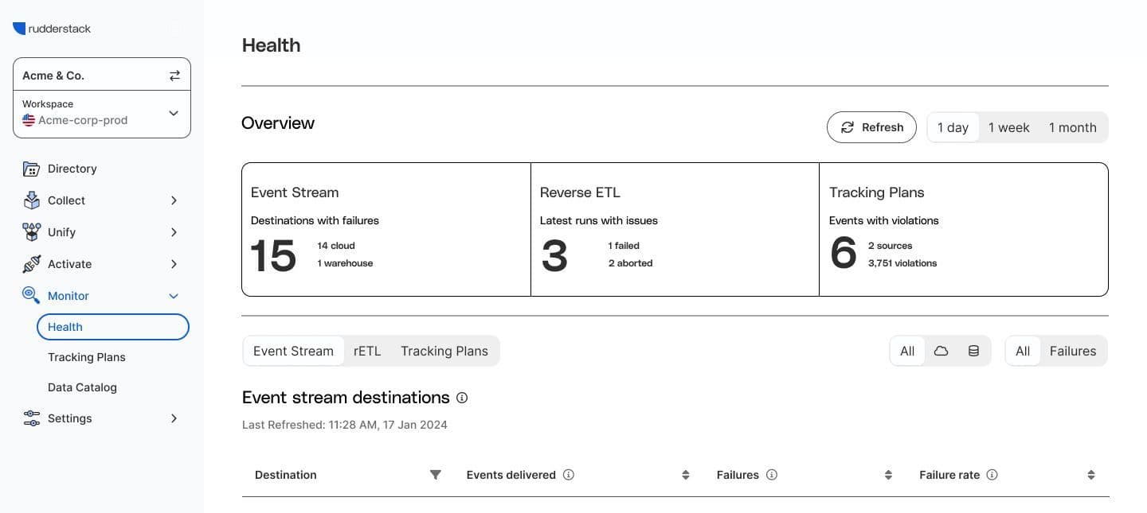The height and width of the screenshot is (513, 1147).
Task: Click the Destination column filter funnel icon
Action: (435, 475)
